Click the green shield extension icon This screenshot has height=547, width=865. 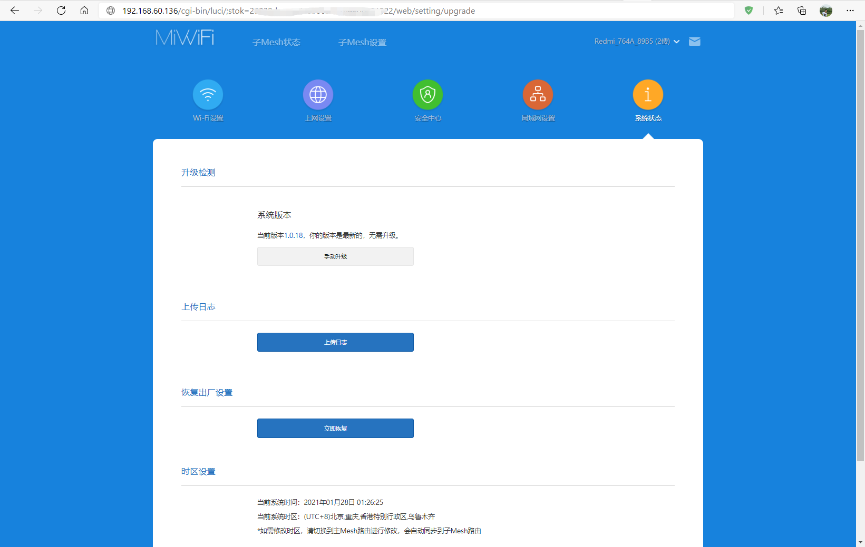(748, 11)
